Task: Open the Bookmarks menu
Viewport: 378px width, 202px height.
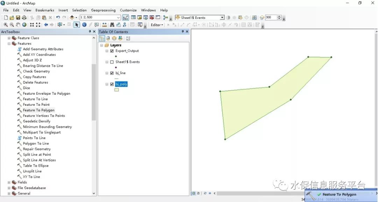Action: pyautogui.click(x=45, y=10)
